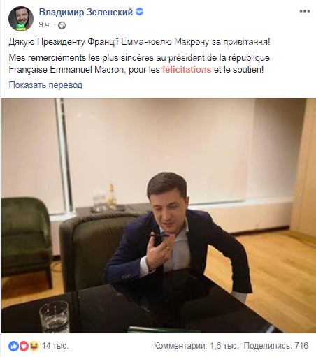
Task: Click the red Love heart reaction icon
Action: (24, 347)
